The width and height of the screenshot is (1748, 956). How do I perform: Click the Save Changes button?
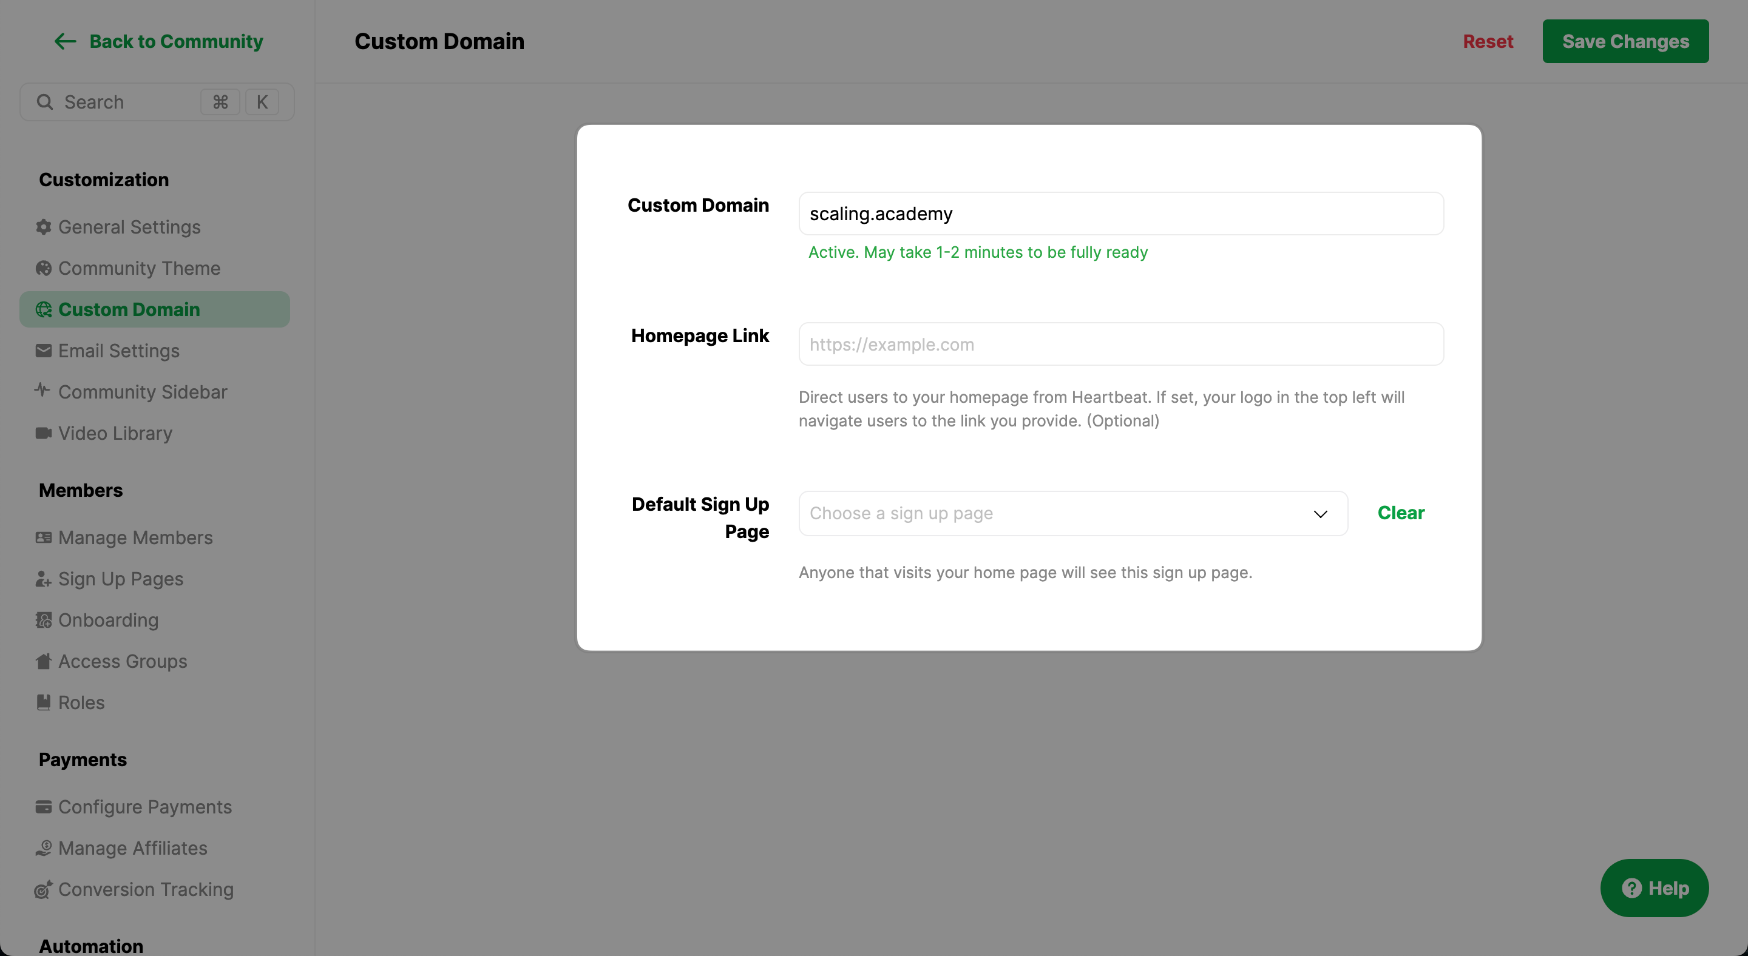click(1625, 41)
